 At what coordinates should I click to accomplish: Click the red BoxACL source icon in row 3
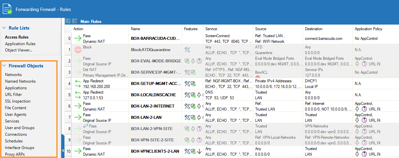point(257,76)
